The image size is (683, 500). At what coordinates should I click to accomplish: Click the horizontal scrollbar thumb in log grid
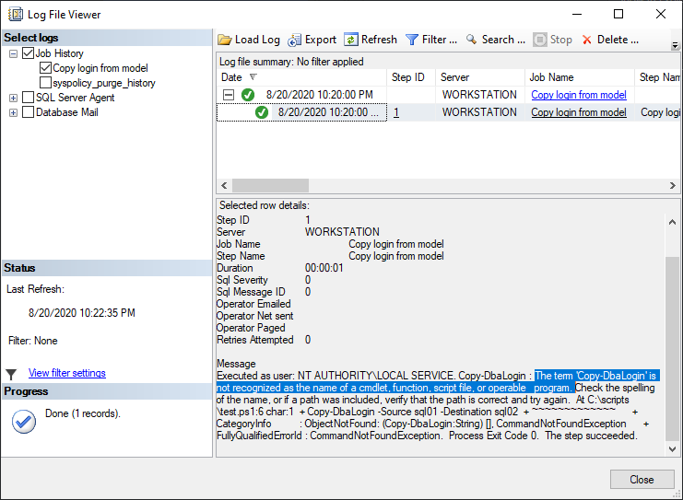270,185
